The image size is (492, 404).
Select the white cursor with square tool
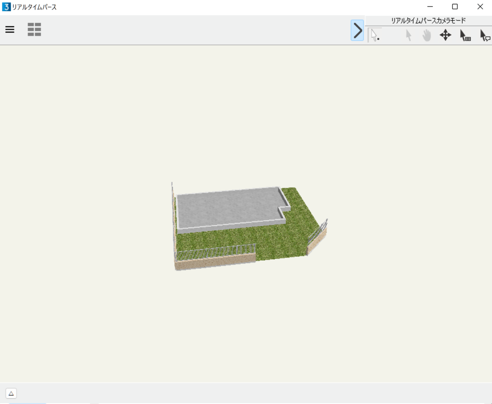375,35
